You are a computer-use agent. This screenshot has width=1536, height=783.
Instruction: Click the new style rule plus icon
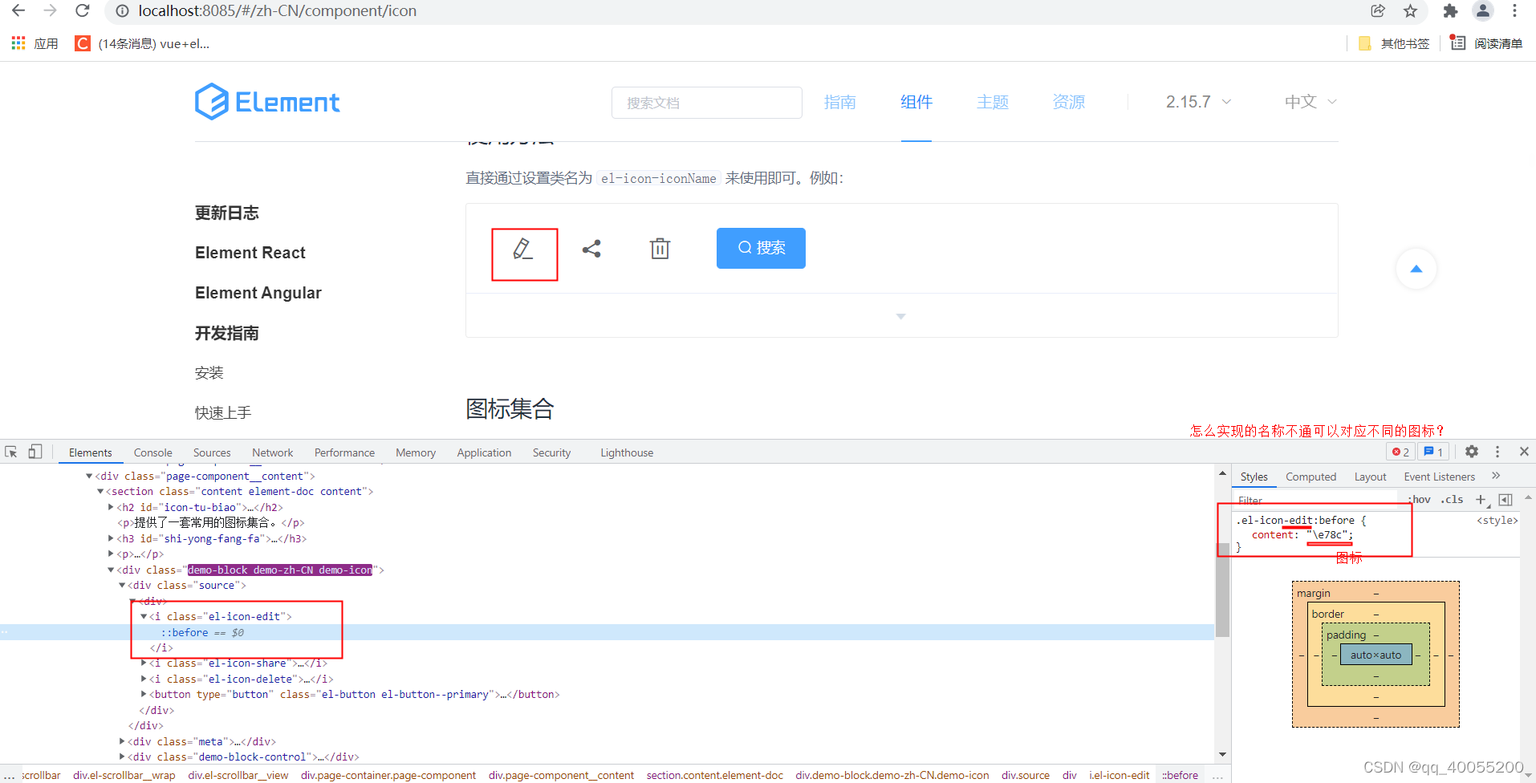click(1480, 499)
